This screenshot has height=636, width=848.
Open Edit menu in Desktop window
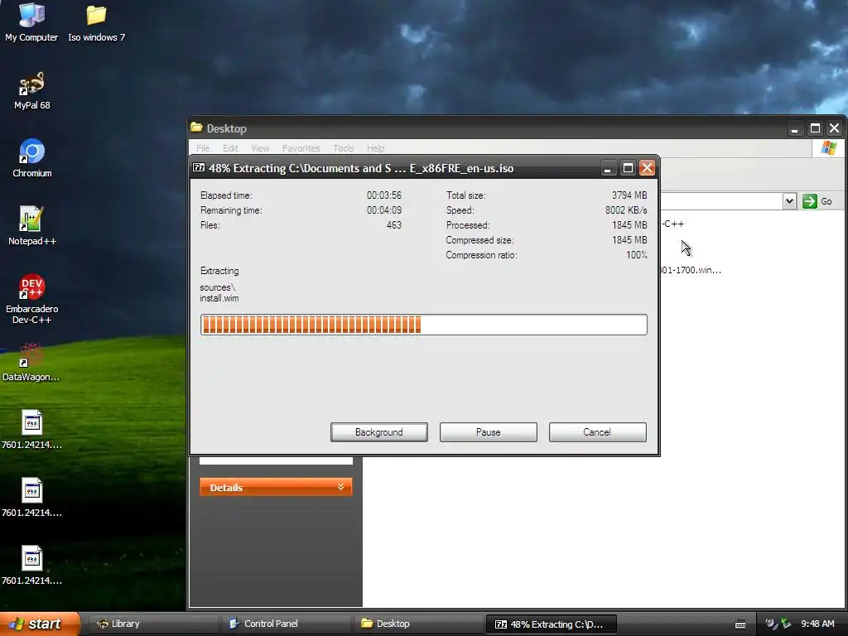tap(230, 148)
